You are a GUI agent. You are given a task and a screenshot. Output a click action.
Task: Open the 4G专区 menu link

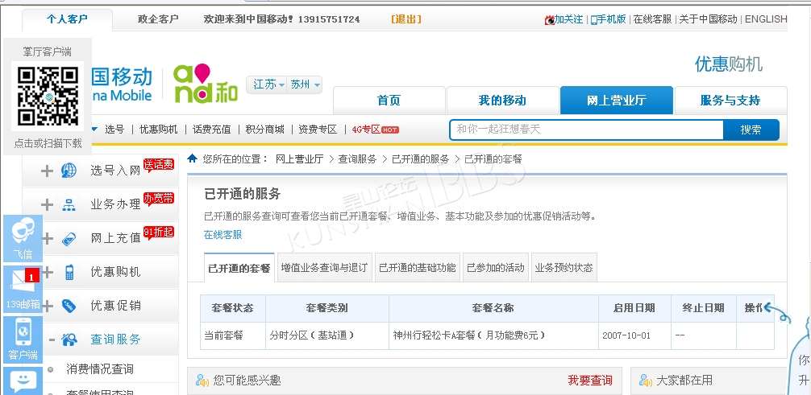366,130
